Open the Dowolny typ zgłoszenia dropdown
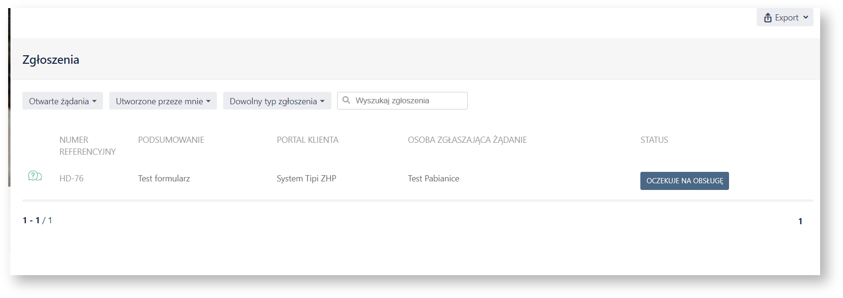This screenshot has height=298, width=843. [277, 101]
